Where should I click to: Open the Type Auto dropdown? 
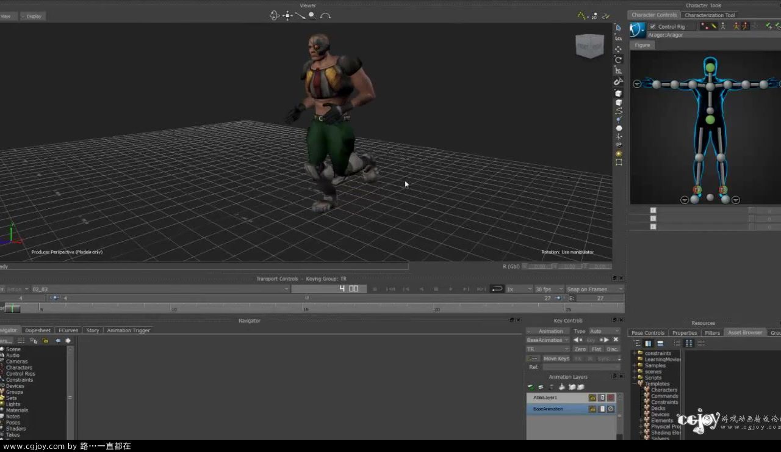coord(604,331)
